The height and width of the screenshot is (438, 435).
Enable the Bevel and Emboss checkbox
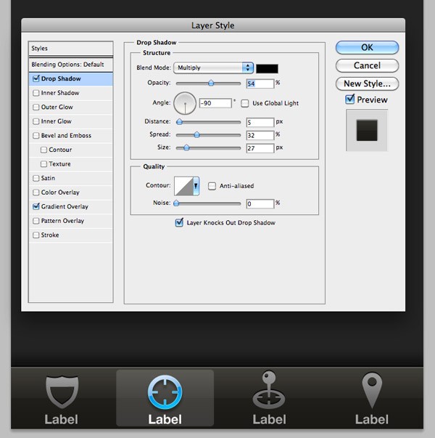pos(36,136)
